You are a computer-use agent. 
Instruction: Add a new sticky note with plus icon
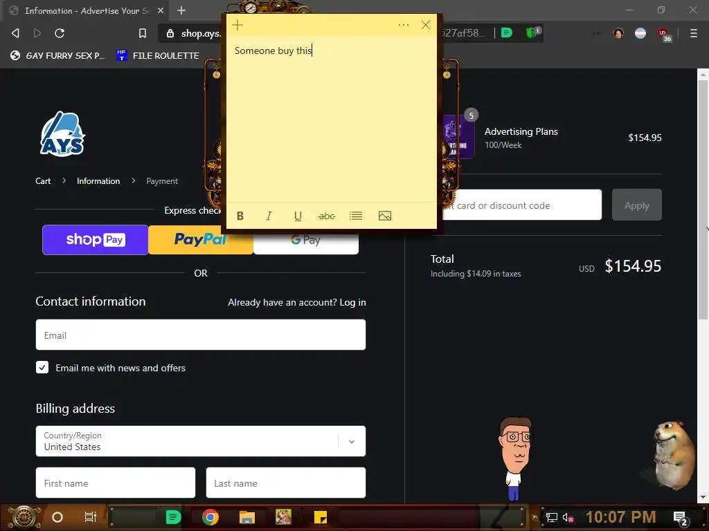pos(237,26)
